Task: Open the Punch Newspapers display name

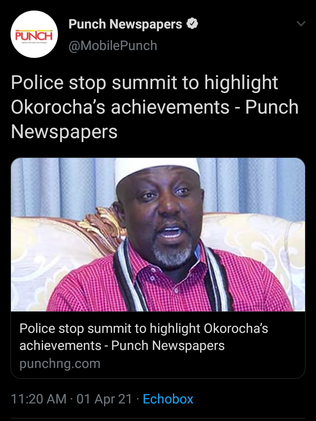Action: pos(125,24)
